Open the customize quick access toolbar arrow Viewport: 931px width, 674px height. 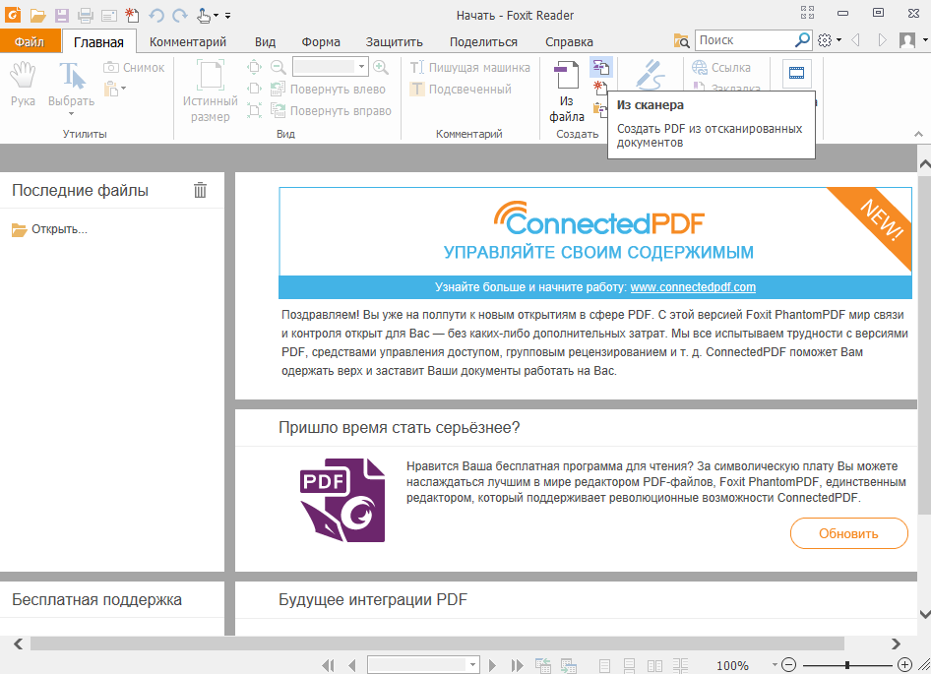tap(228, 16)
